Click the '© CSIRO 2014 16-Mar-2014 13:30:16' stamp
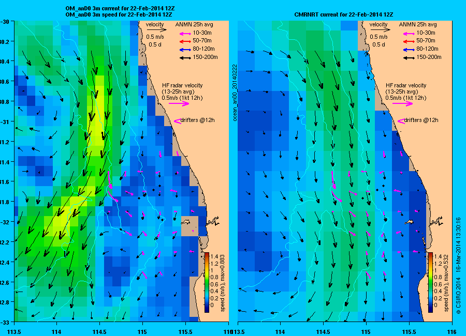The width and height of the screenshot is (466, 336). point(458,266)
